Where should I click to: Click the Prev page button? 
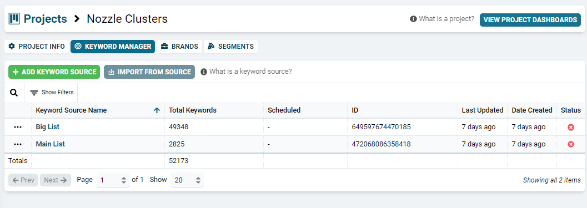pos(23,180)
